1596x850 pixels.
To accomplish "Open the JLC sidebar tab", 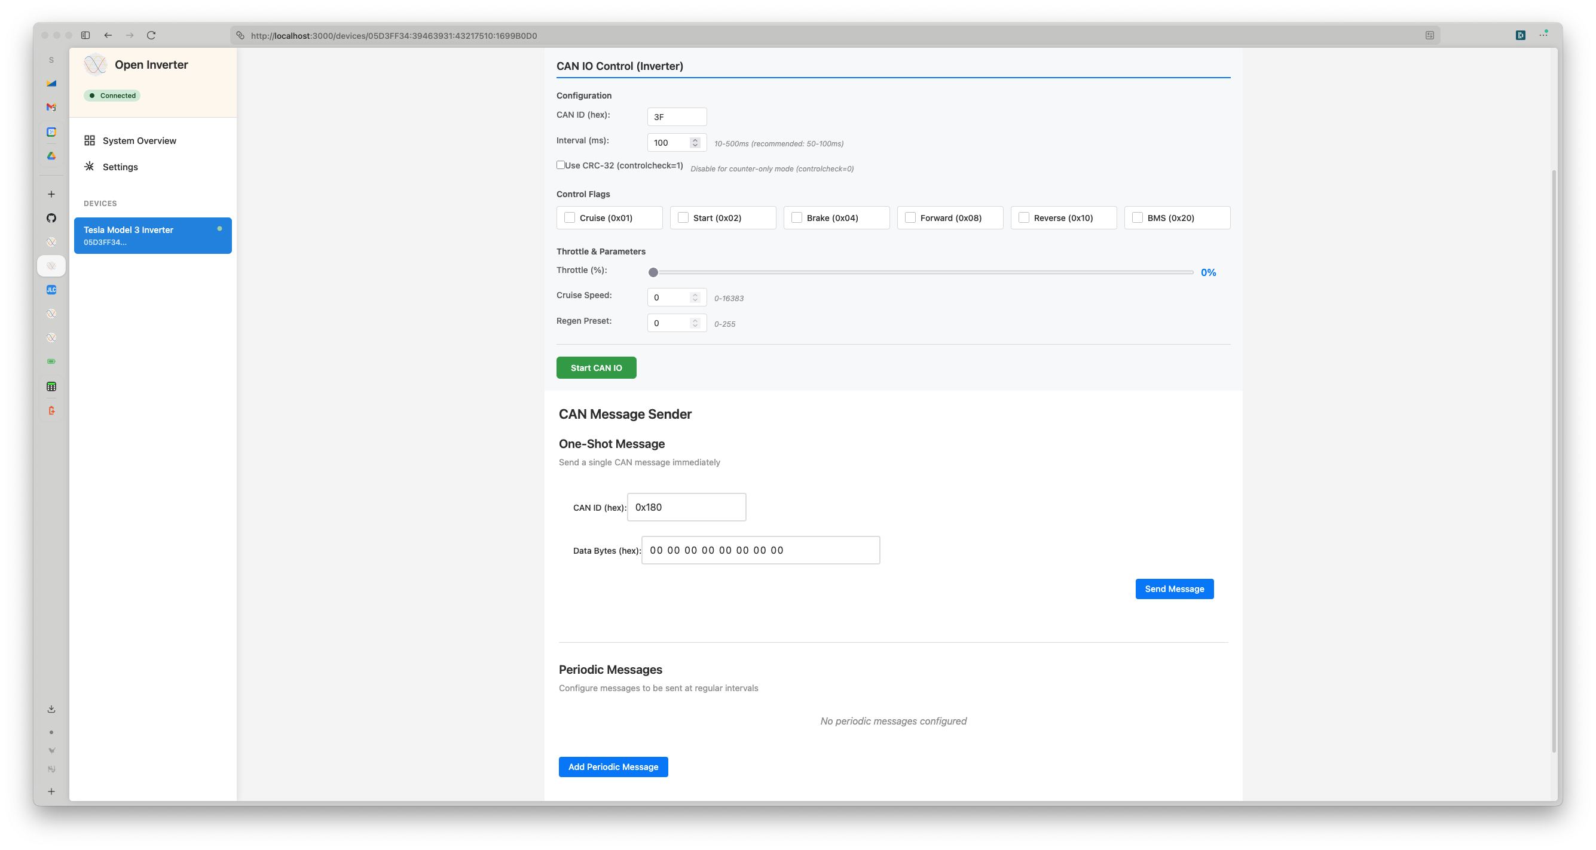I will tap(51, 290).
